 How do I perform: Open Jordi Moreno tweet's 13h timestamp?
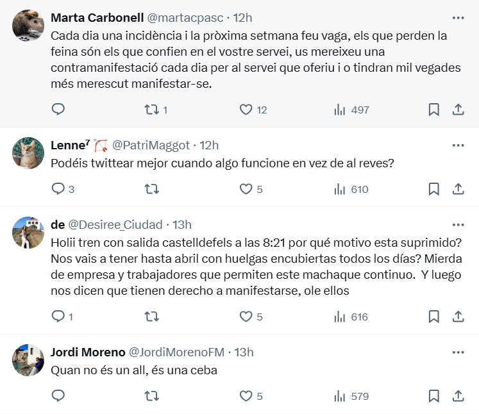pyautogui.click(x=244, y=352)
